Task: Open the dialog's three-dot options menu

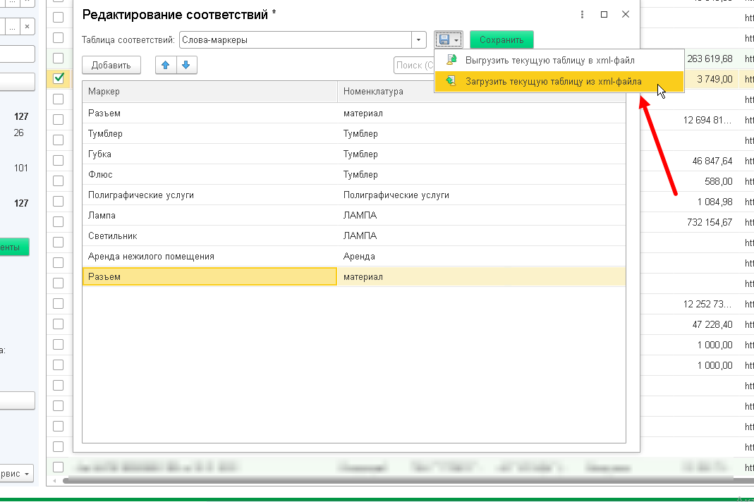Action: coord(582,14)
